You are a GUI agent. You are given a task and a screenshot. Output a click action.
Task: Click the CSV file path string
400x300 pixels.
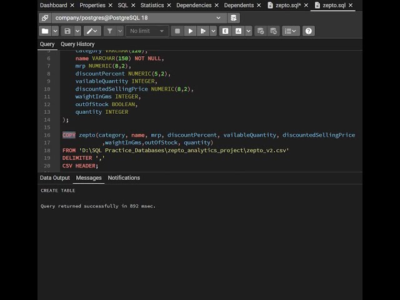pyautogui.click(x=184, y=150)
